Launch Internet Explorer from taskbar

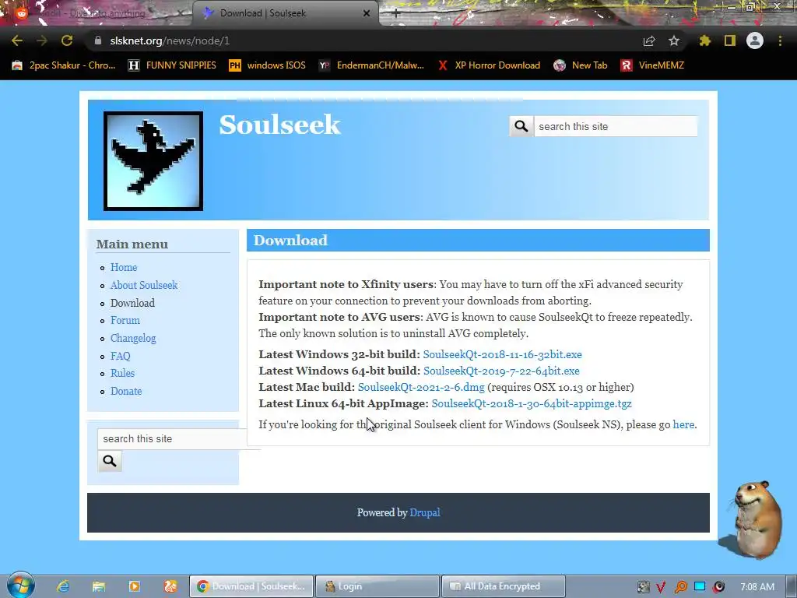(62, 586)
